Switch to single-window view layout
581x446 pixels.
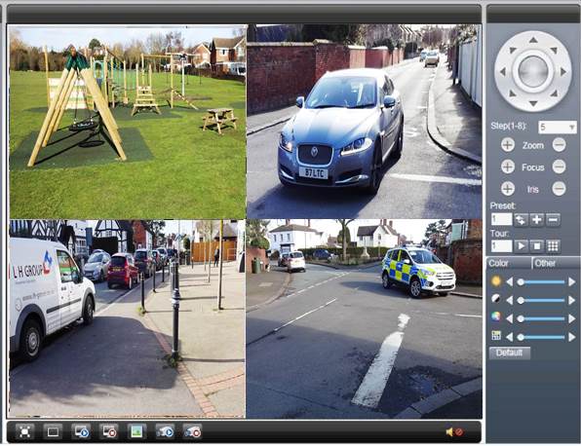tap(53, 431)
